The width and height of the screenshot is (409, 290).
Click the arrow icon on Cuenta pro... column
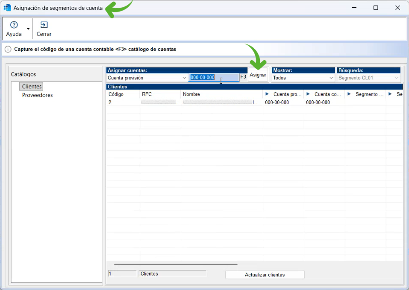267,94
